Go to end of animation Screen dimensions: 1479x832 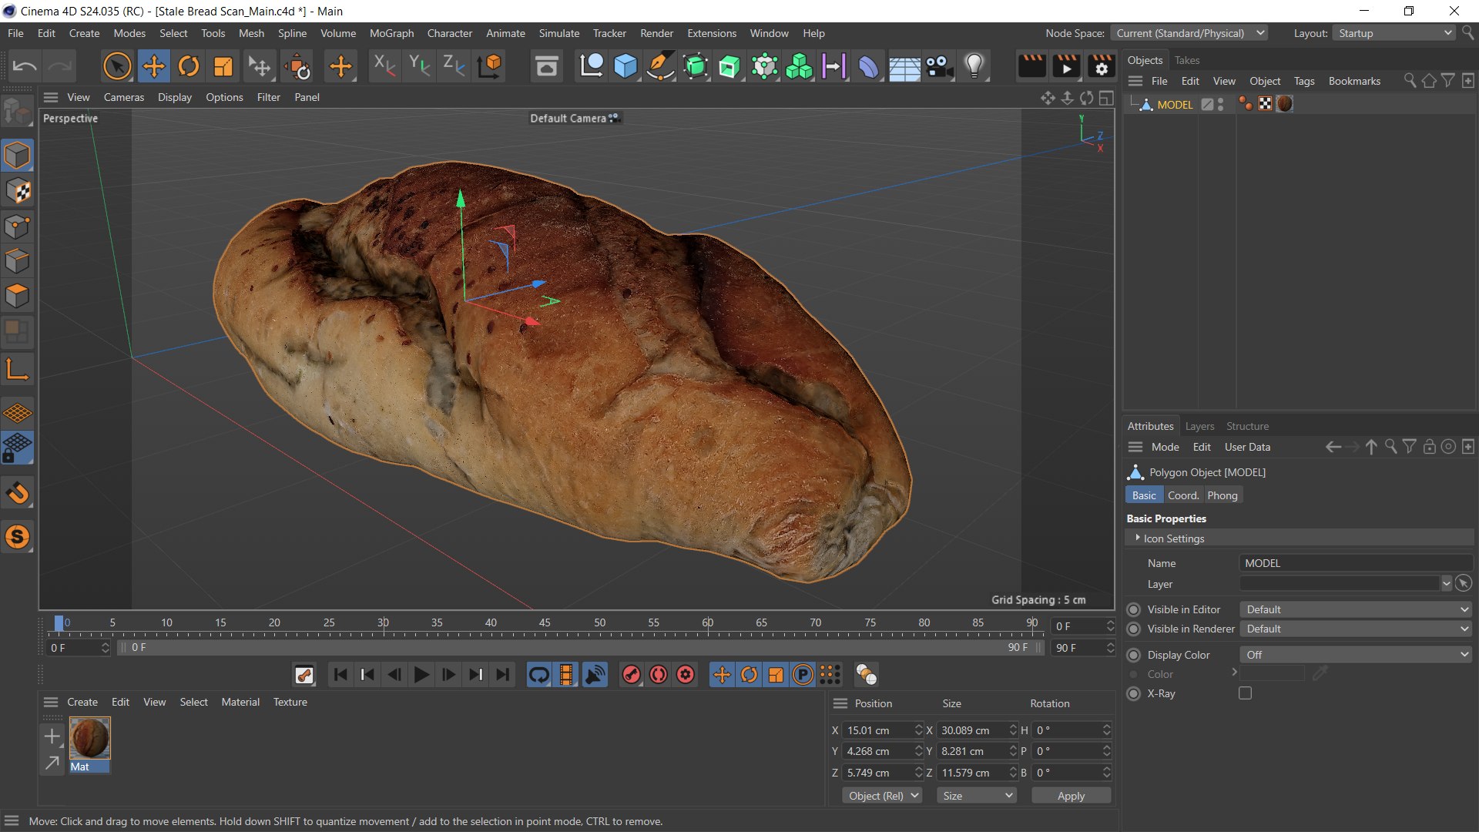[x=503, y=675]
